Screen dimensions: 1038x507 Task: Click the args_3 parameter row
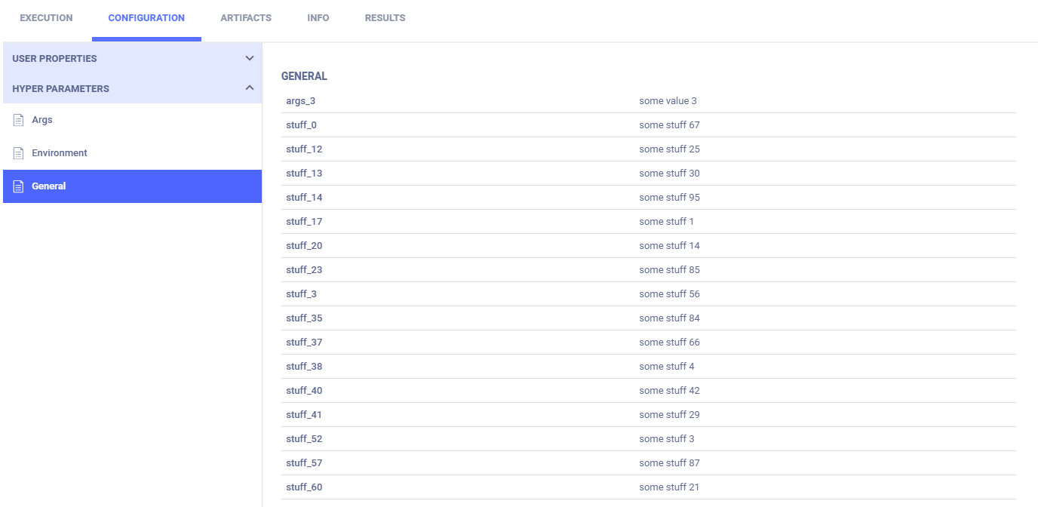tap(648, 101)
